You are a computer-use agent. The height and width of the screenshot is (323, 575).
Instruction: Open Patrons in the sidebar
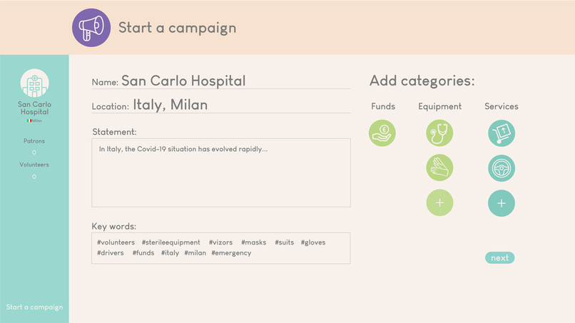coord(34,141)
